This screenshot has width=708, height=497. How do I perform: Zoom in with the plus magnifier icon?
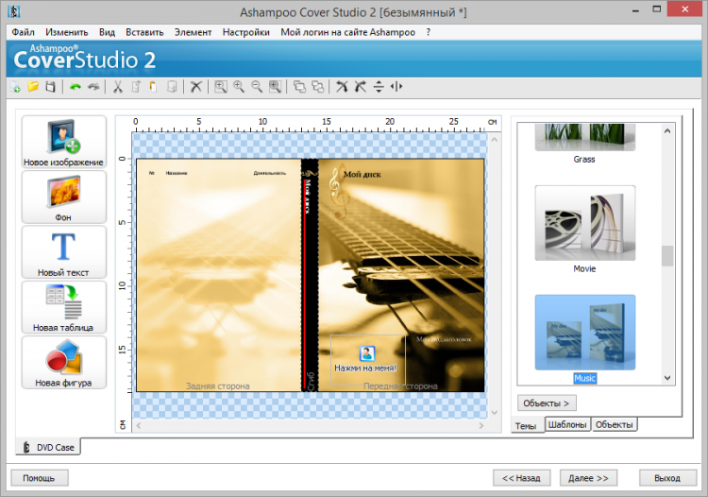tap(239, 87)
